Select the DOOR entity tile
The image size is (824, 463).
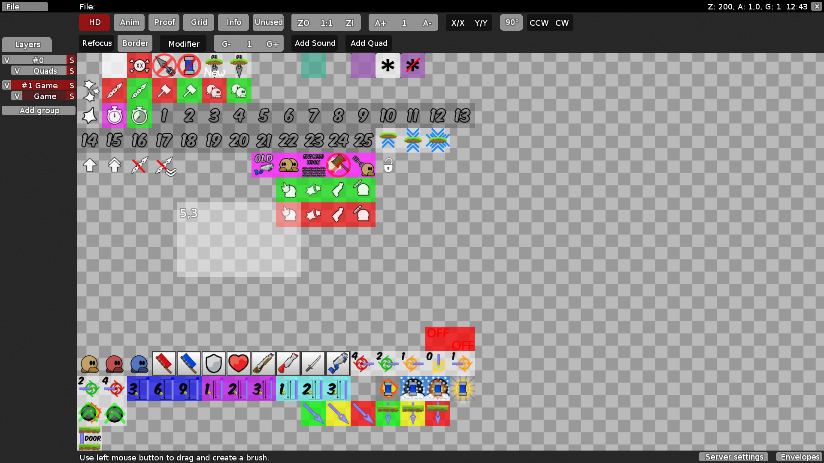(x=90, y=438)
